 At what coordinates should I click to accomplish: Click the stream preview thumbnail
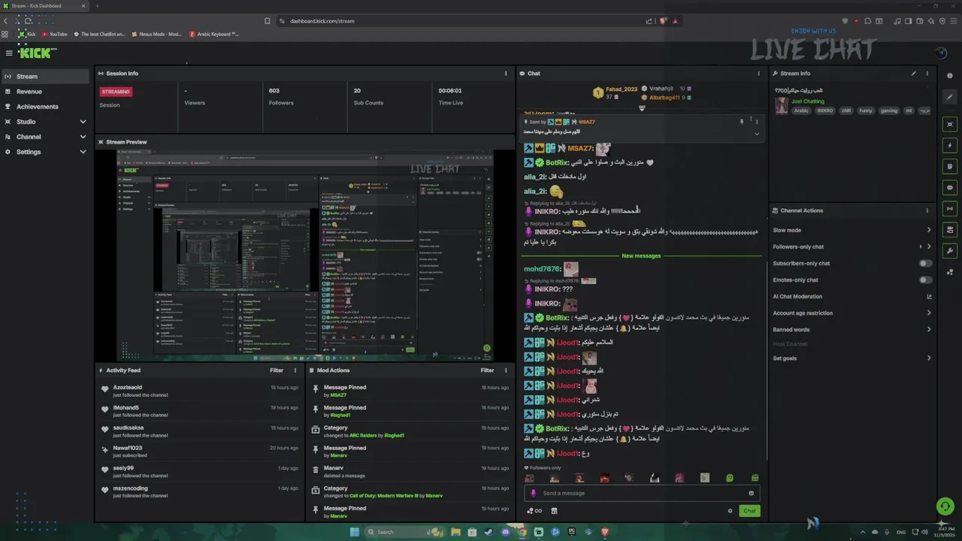point(305,255)
